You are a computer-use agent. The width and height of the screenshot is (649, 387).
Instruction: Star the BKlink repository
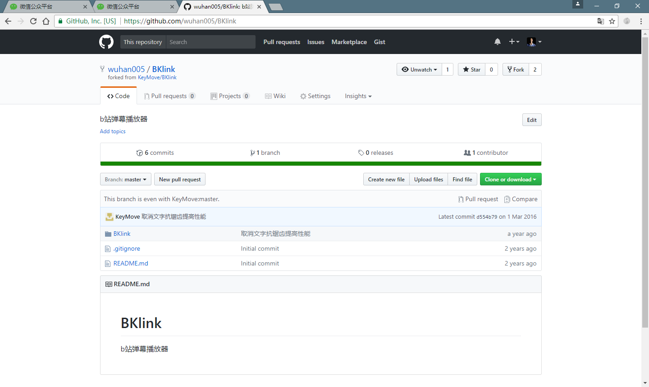(471, 69)
